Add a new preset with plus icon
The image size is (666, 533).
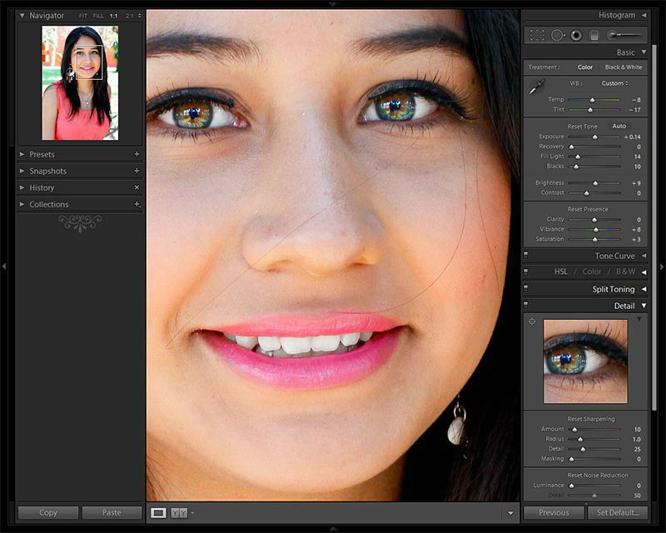(x=137, y=154)
